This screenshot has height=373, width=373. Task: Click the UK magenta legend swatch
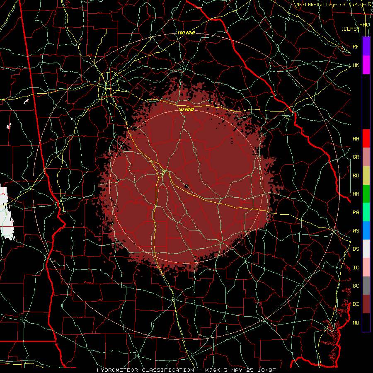point(366,65)
